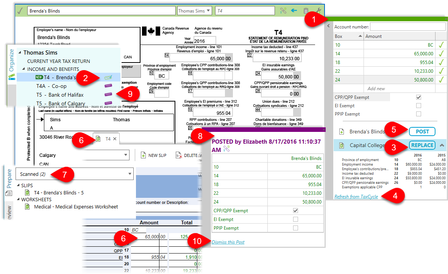The width and height of the screenshot is (448, 274).
Task: Collapse the posting panel using the left chevron
Action: 329,26
